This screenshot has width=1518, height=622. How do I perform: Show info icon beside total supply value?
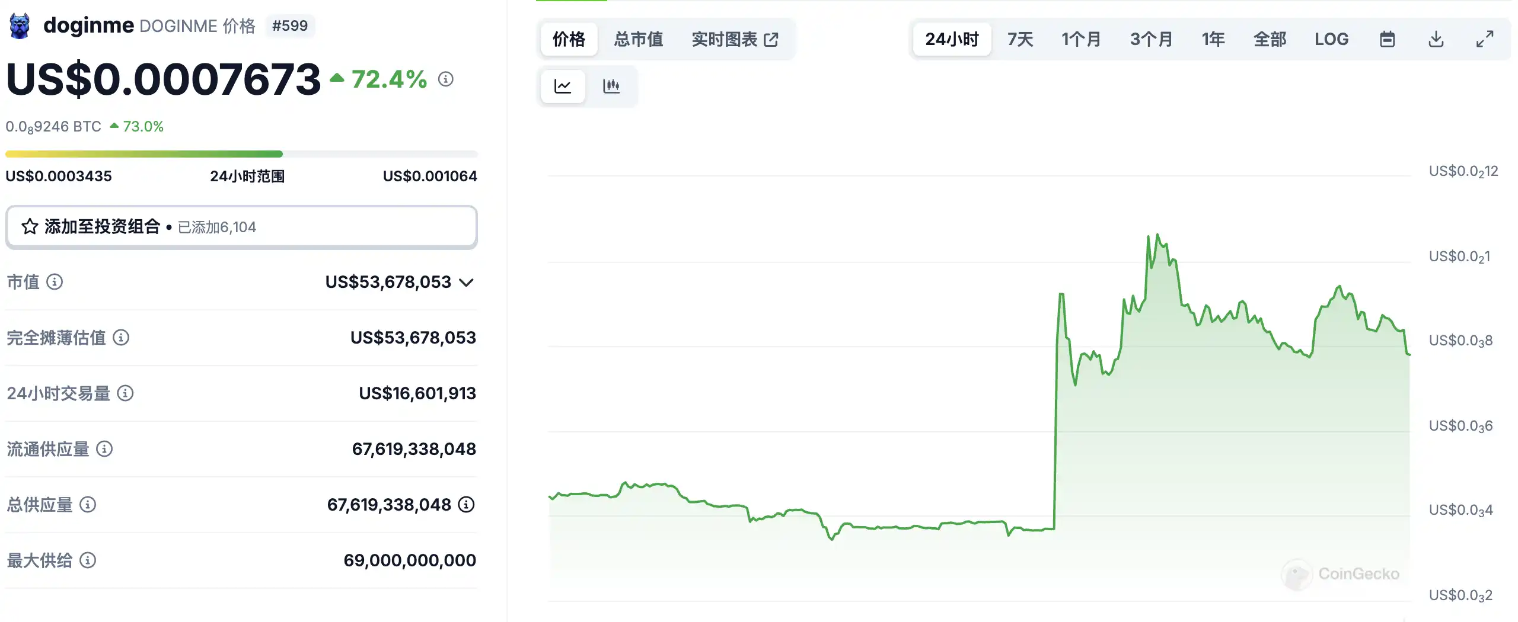click(x=467, y=505)
